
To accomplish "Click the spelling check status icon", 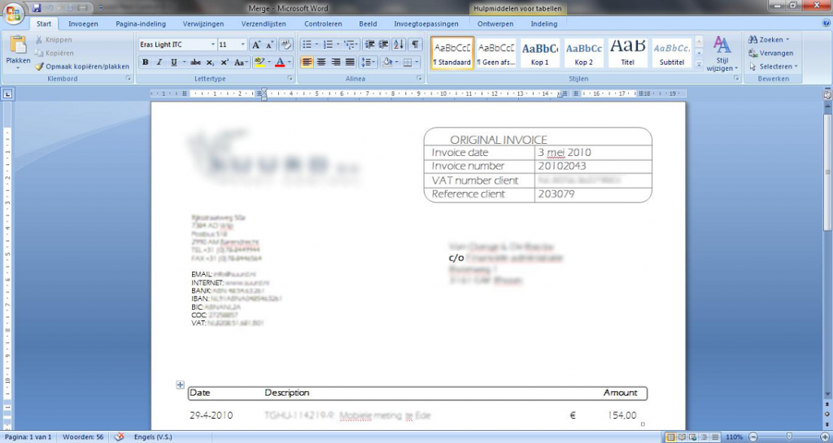I will 120,436.
